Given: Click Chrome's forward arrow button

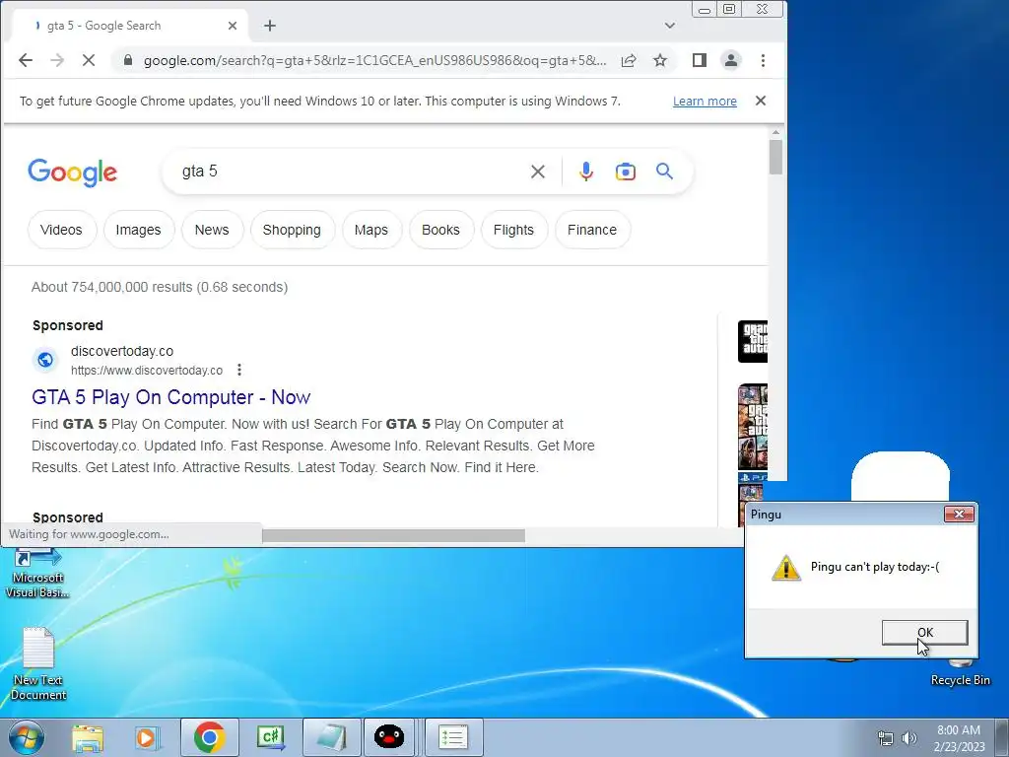Looking at the screenshot, I should [56, 60].
